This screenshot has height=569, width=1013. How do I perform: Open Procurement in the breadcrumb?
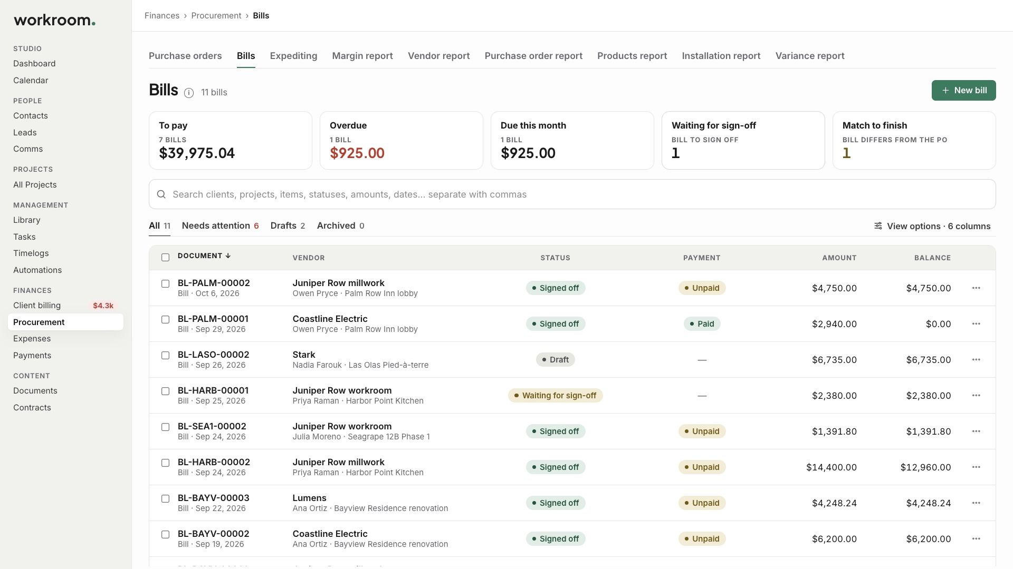[x=216, y=16]
